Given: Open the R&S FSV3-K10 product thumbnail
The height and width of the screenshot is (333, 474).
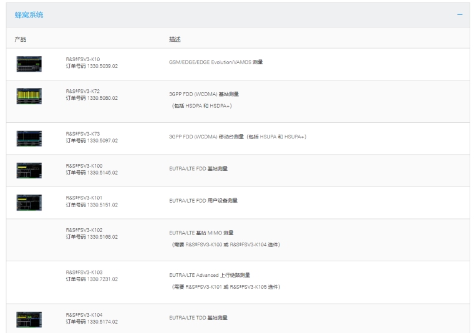Looking at the screenshot, I should tap(29, 64).
